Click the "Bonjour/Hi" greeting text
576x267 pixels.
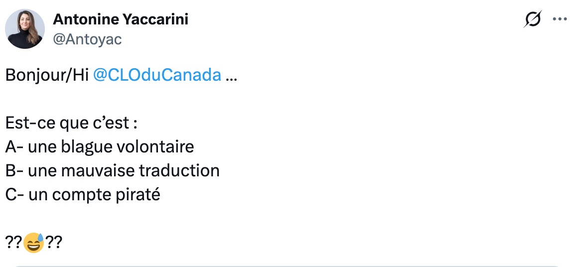click(47, 75)
